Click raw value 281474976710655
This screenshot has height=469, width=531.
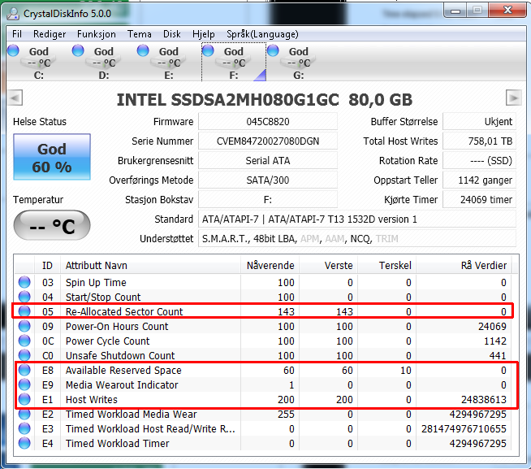[x=464, y=428]
